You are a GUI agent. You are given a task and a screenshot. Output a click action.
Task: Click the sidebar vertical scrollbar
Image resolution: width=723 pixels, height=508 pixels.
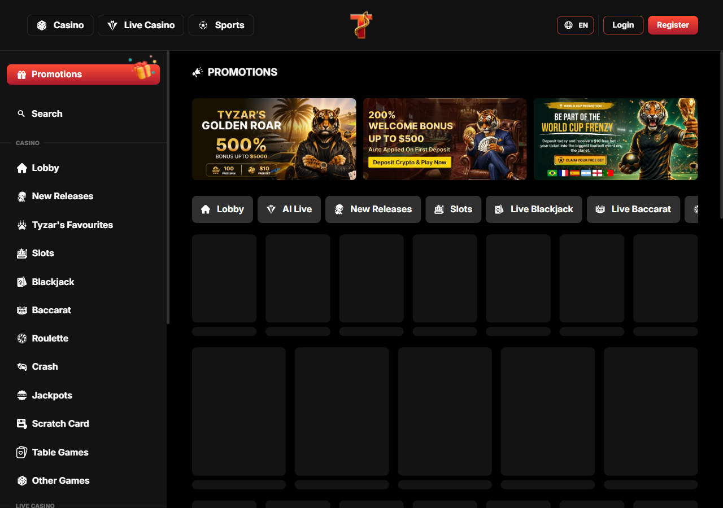pos(168,188)
